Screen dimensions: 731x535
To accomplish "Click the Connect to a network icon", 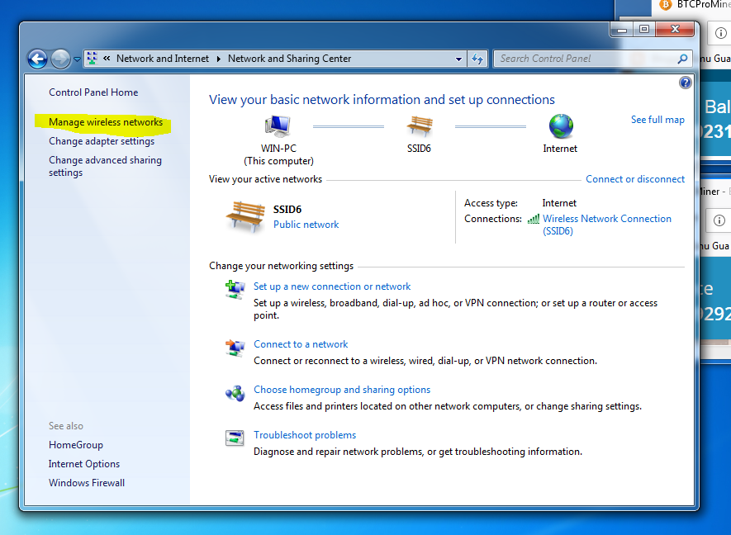I will click(x=235, y=348).
